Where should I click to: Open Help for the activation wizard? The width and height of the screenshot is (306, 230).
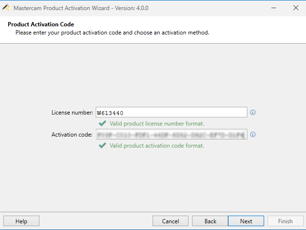[21, 221]
